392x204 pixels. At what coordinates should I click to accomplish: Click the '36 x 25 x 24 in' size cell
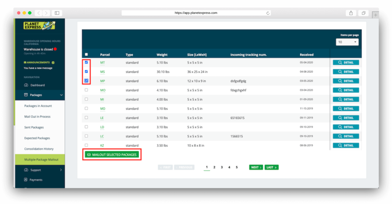pyautogui.click(x=197, y=72)
